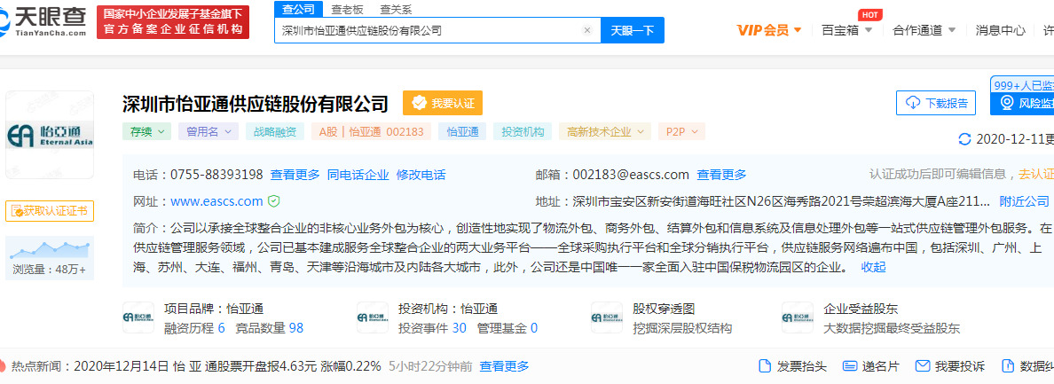The height and width of the screenshot is (384, 1054).
Task: Click the 项目品牌 怡亚通 logo icon
Action: (x=138, y=317)
